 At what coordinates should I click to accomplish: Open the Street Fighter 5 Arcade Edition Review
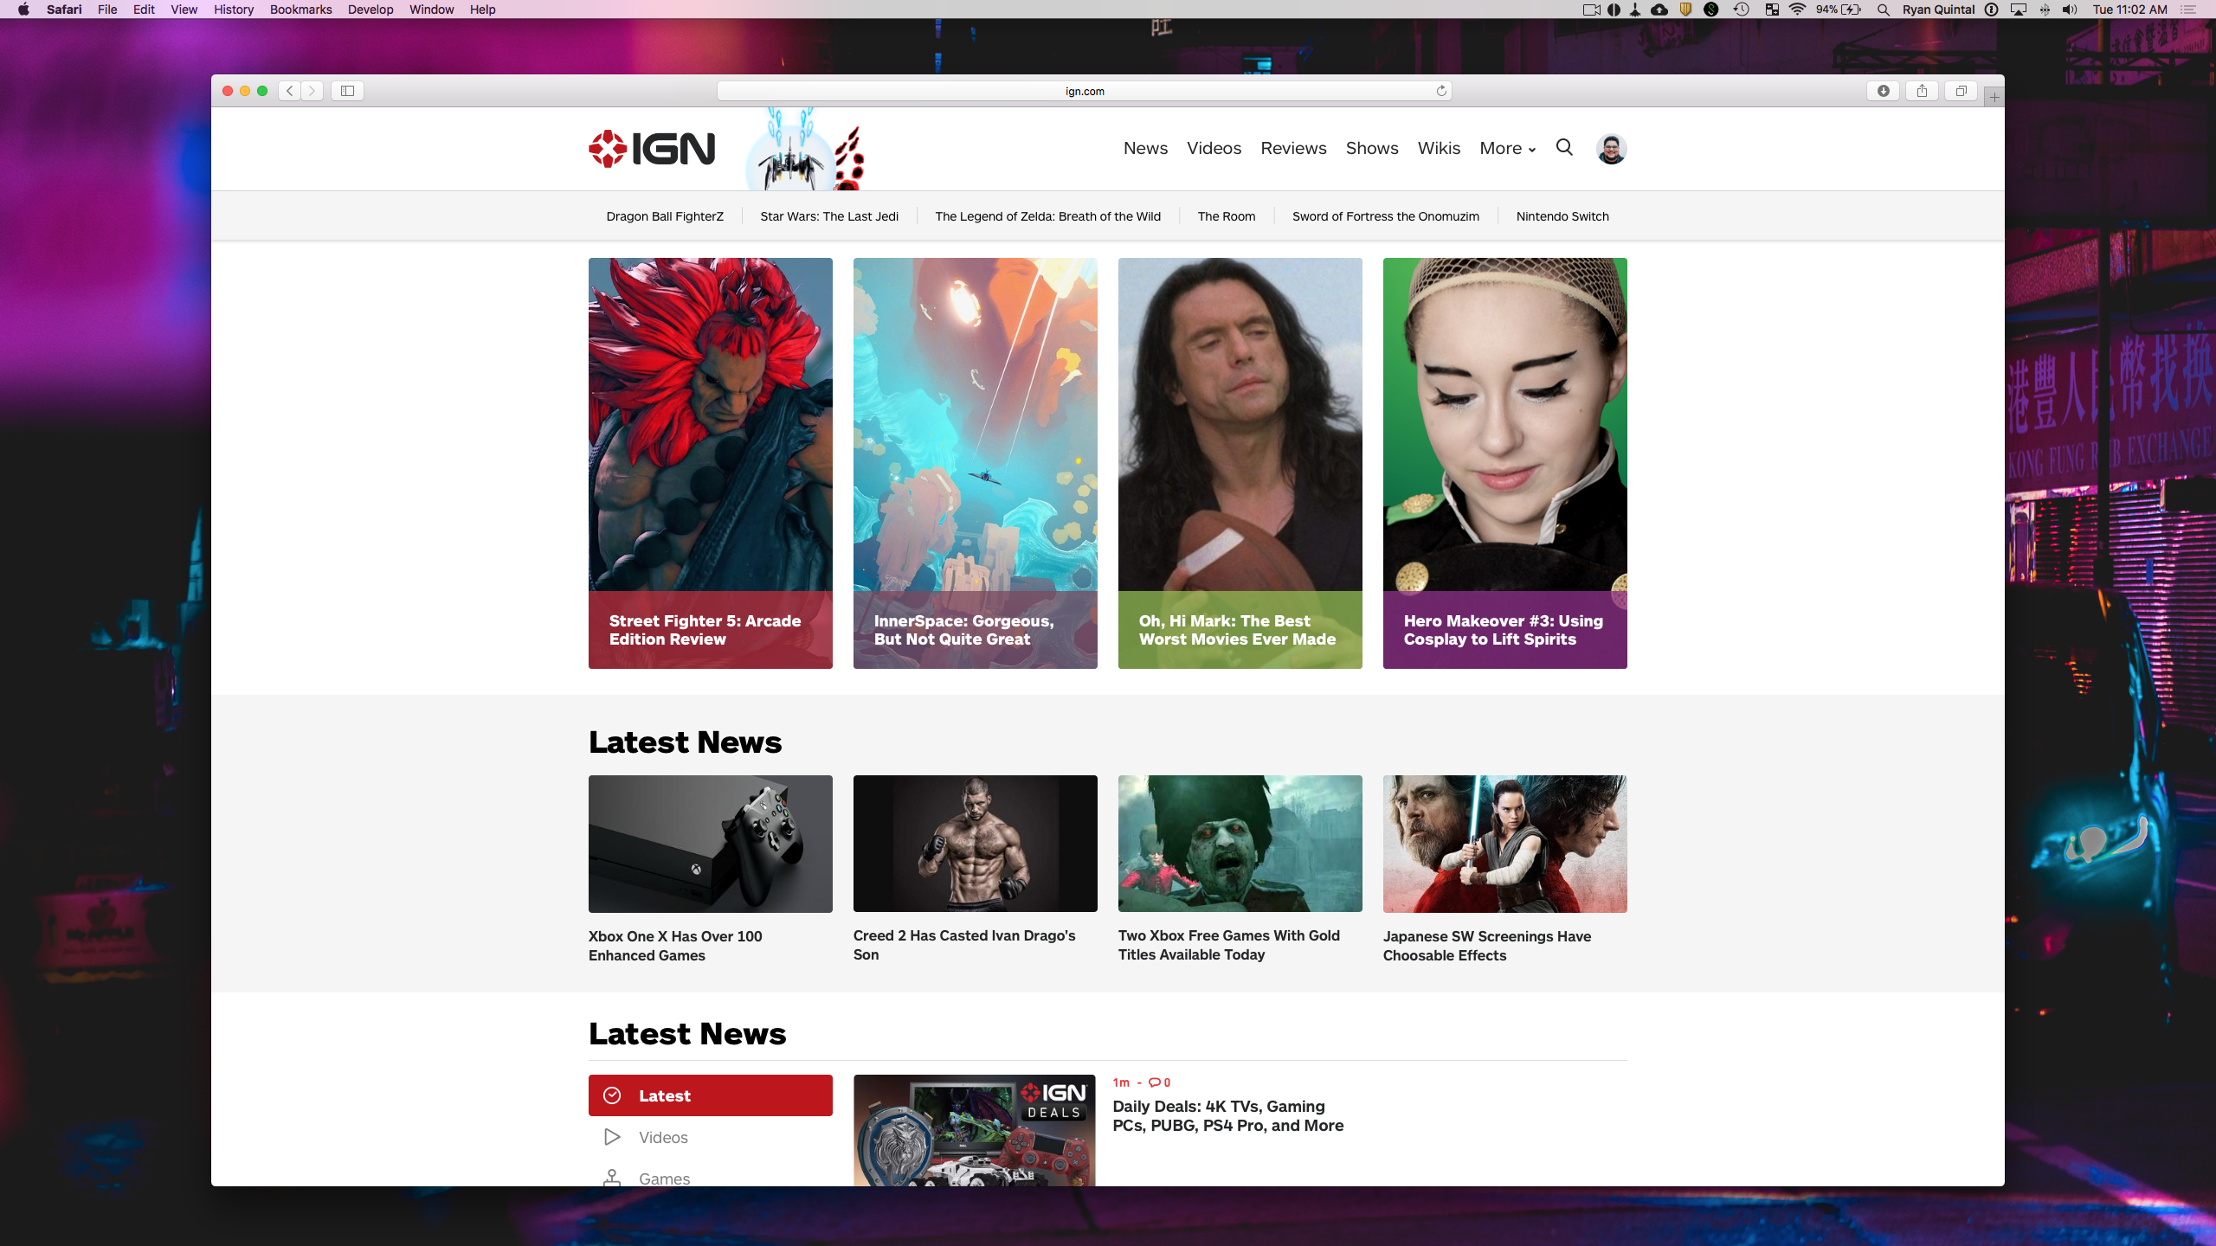point(704,630)
